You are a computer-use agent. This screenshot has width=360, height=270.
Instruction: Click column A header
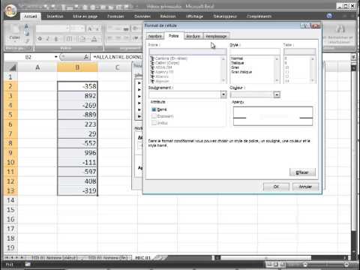pyautogui.click(x=37, y=67)
